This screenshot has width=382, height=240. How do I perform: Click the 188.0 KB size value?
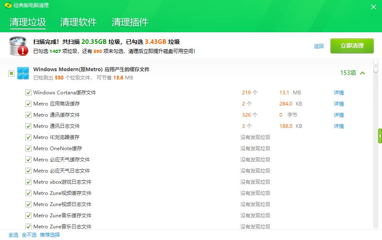pyautogui.click(x=291, y=126)
